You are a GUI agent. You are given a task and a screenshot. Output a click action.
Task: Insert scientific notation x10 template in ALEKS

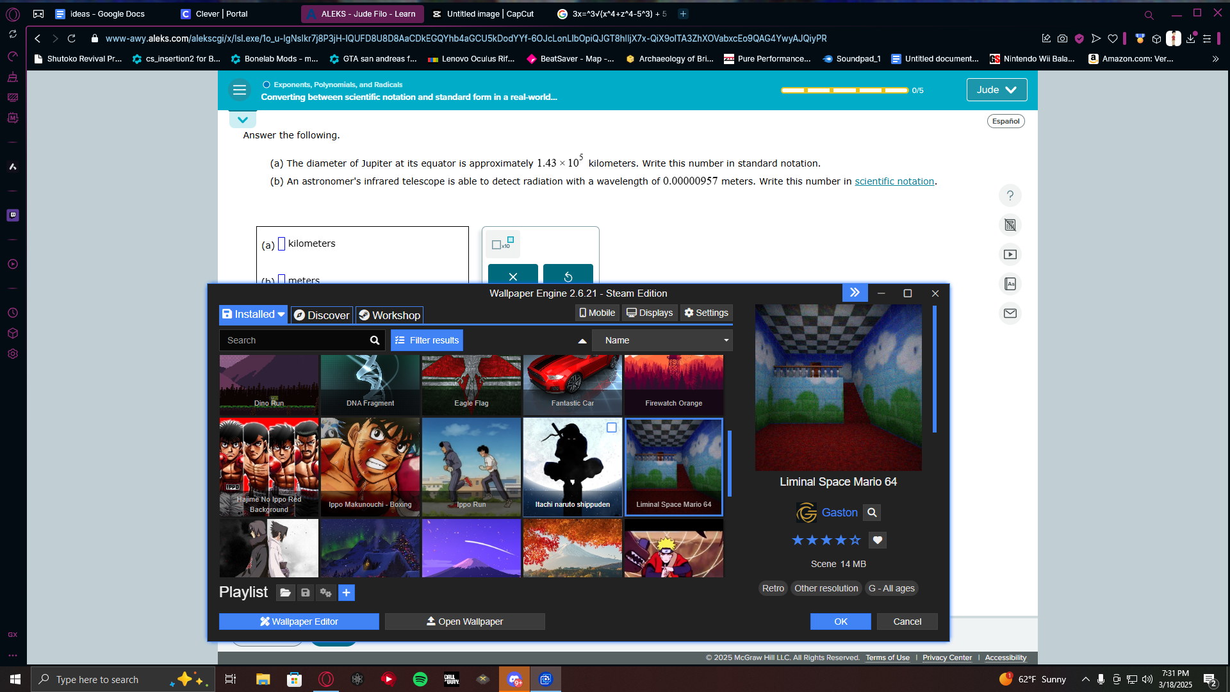[503, 244]
